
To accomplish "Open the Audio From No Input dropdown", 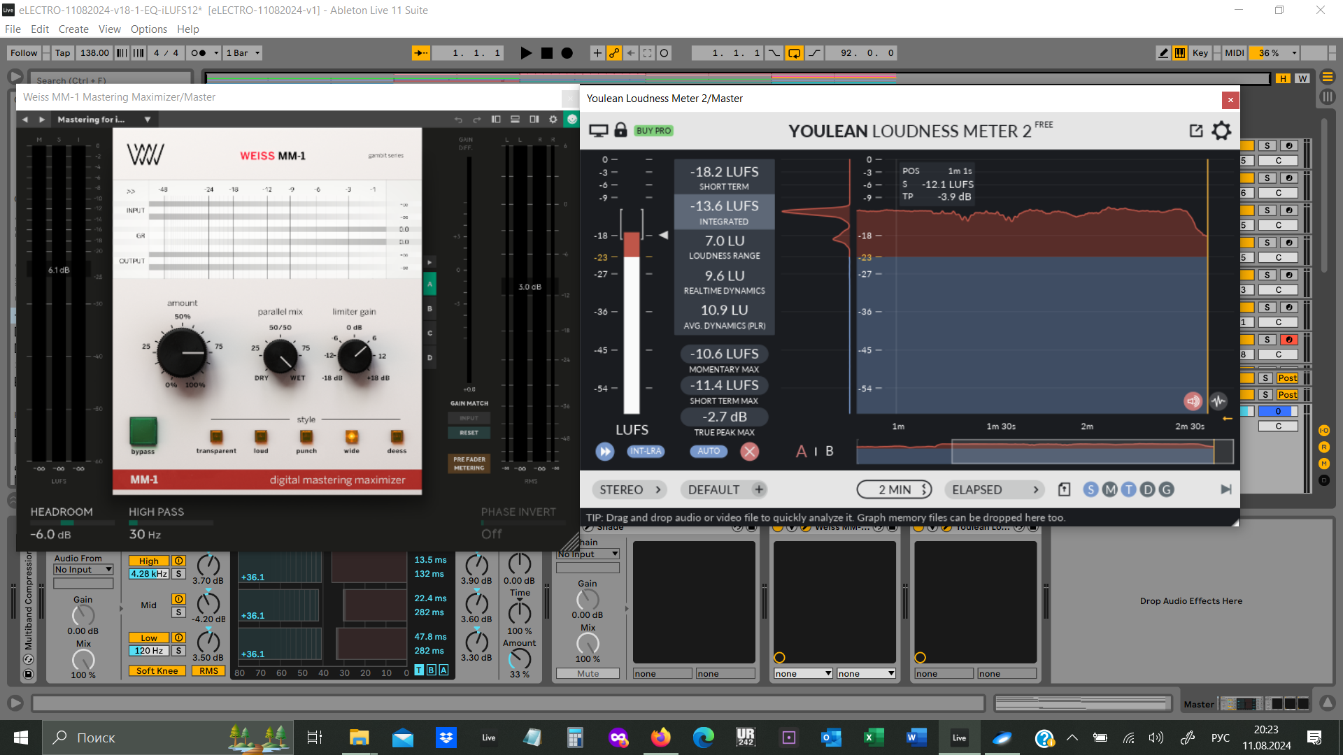I will pos(83,570).
